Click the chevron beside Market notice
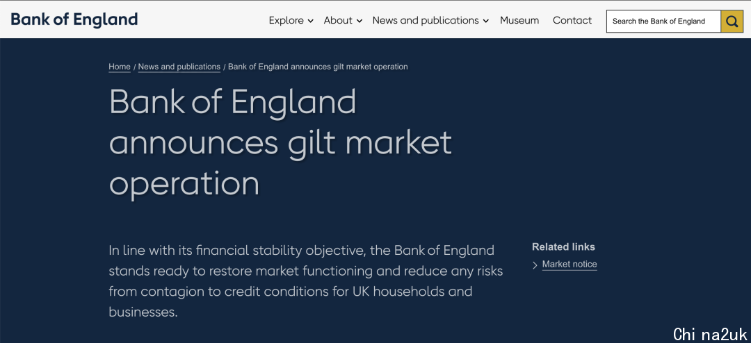This screenshot has width=751, height=343. click(x=535, y=265)
